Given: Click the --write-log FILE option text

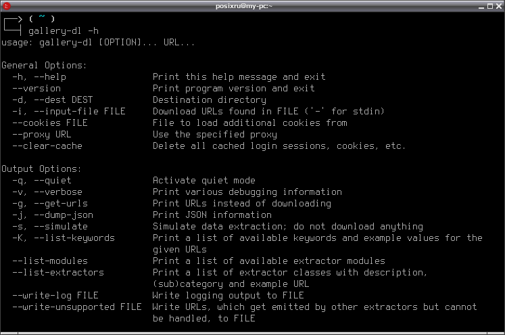Looking at the screenshot, I should (55, 296).
